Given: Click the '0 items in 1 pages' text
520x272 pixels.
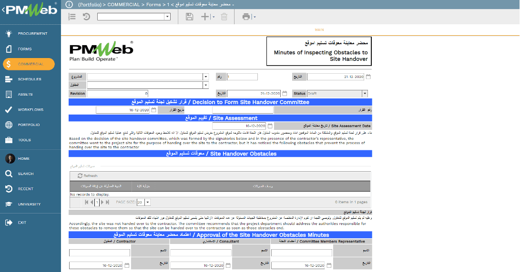Looking at the screenshot, I should [x=351, y=202].
